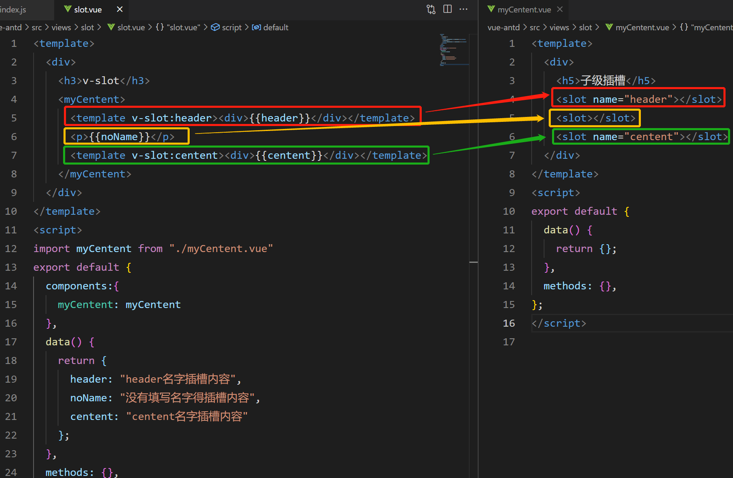This screenshot has width=733, height=478.
Task: Click the variable icon beside default breadcrumb
Action: pyautogui.click(x=257, y=27)
